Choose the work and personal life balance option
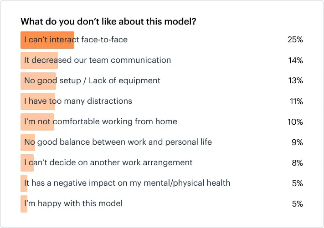Screen dimensions: 324x228 tap(118, 142)
